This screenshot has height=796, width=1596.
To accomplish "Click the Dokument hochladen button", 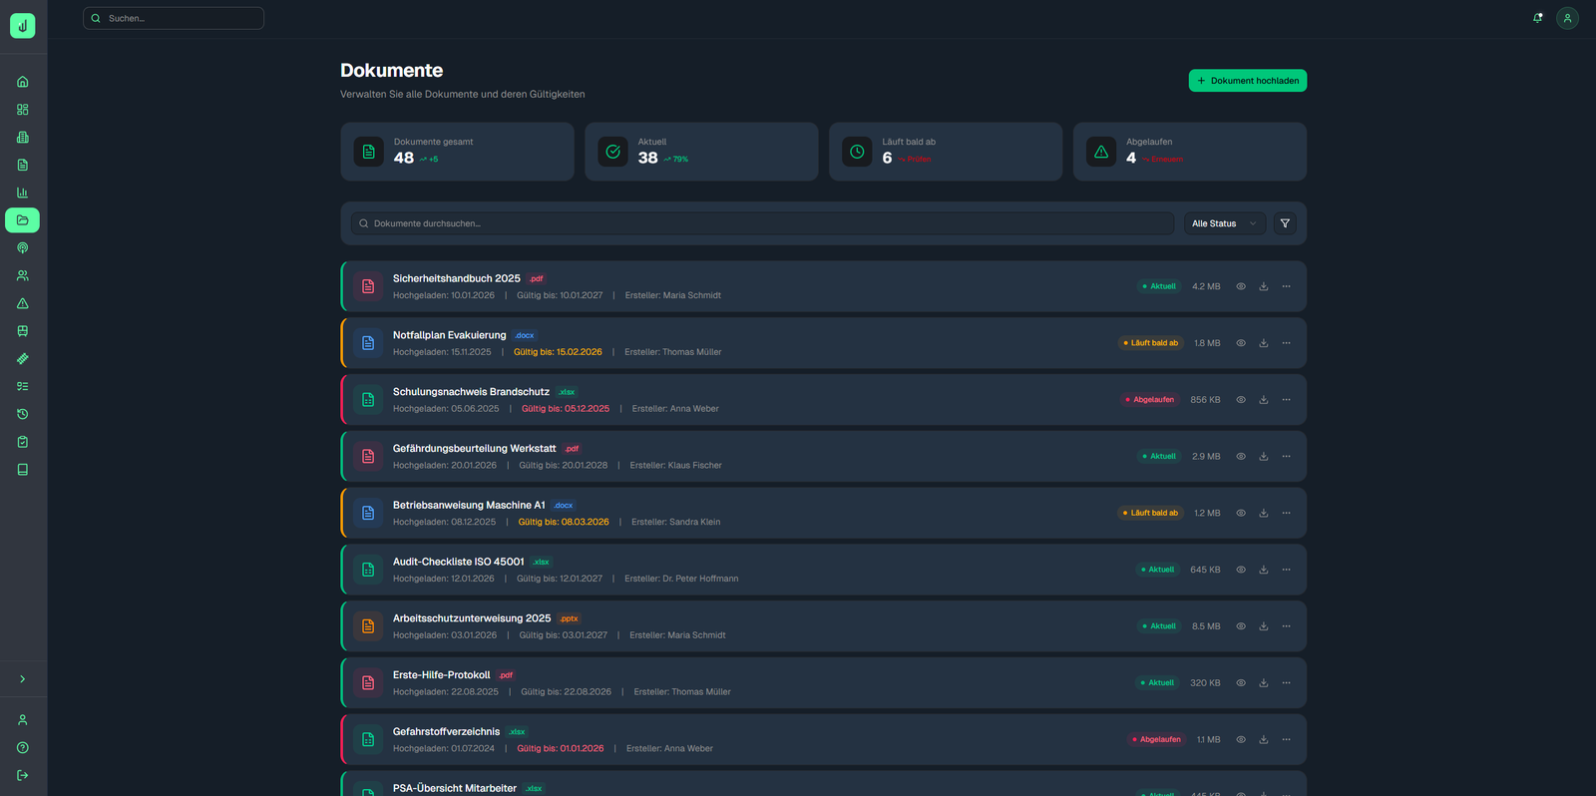I will point(1247,81).
